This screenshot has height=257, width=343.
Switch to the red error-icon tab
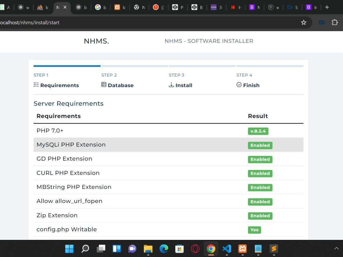coord(158,8)
